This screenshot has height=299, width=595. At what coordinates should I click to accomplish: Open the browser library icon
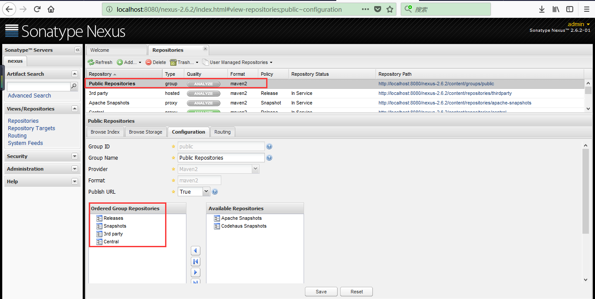pos(556,9)
